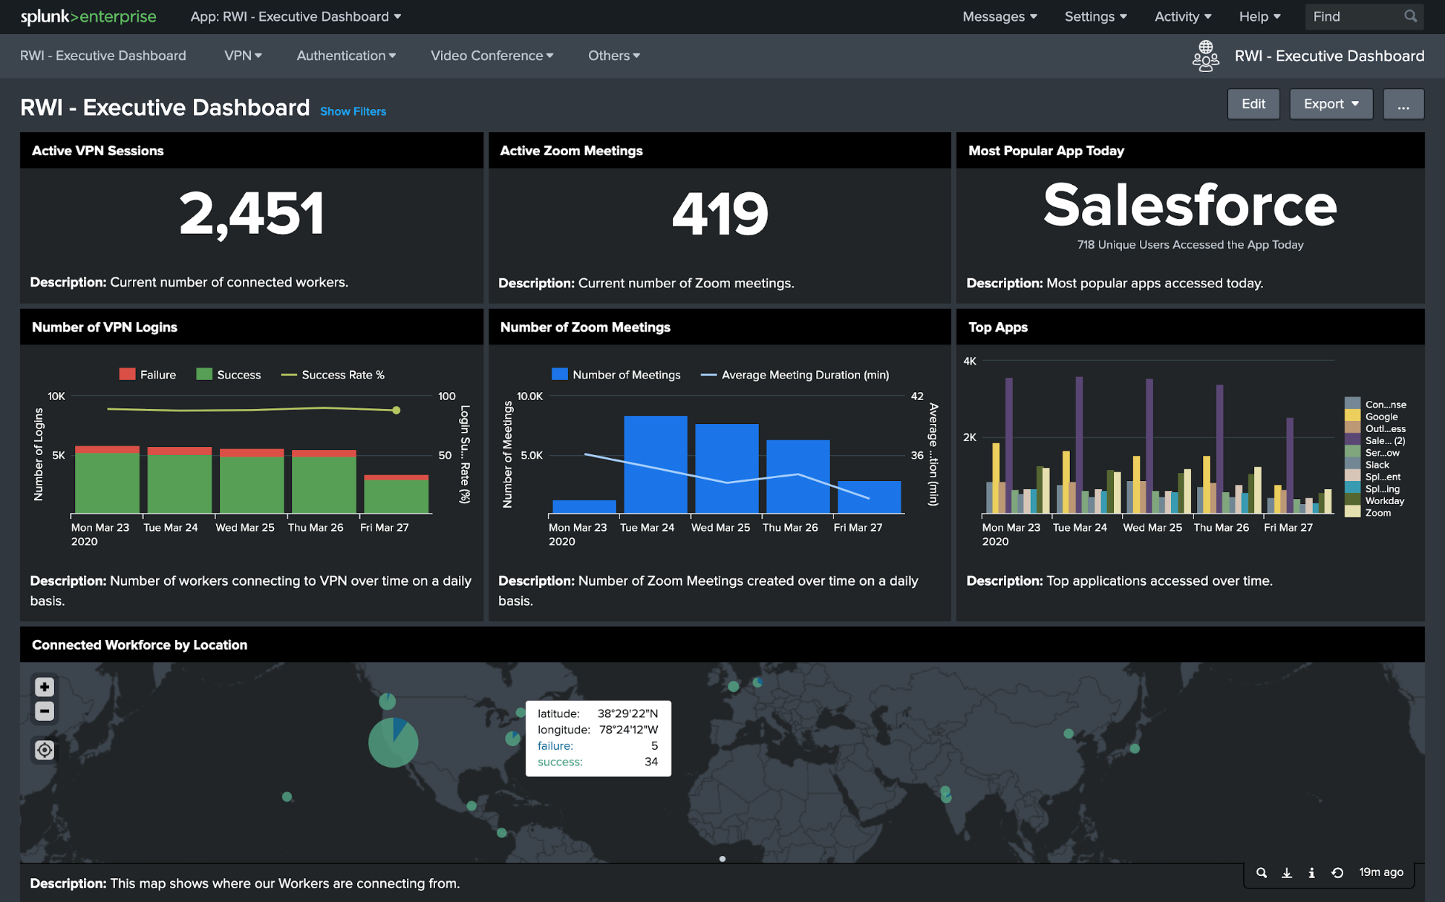This screenshot has height=902, width=1445.
Task: Click the Splunk Enterprise logo icon
Action: pyautogui.click(x=88, y=16)
